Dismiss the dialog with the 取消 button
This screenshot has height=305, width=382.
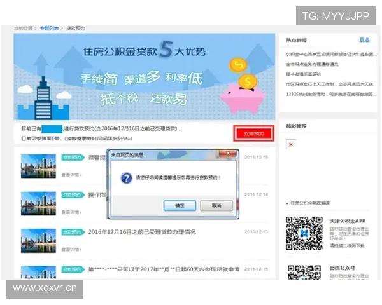point(216,205)
